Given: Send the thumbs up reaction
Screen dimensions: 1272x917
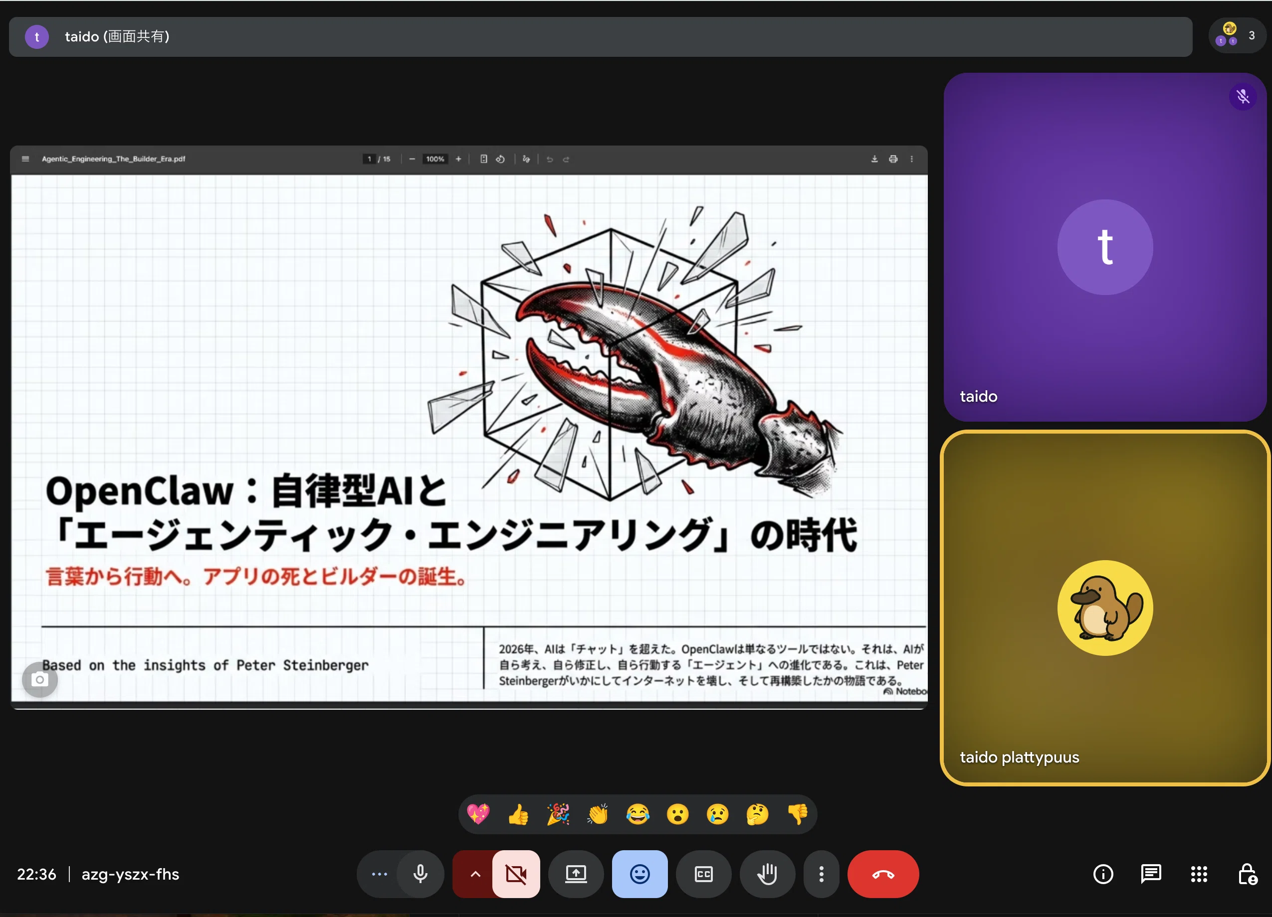Looking at the screenshot, I should pyautogui.click(x=518, y=814).
